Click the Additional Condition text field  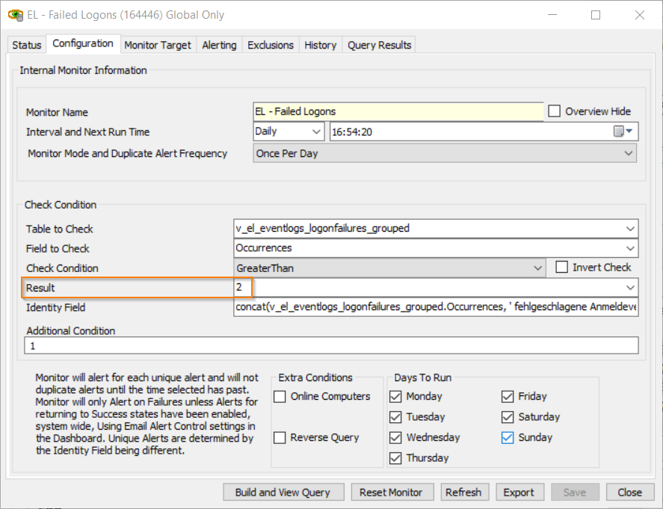click(x=332, y=345)
